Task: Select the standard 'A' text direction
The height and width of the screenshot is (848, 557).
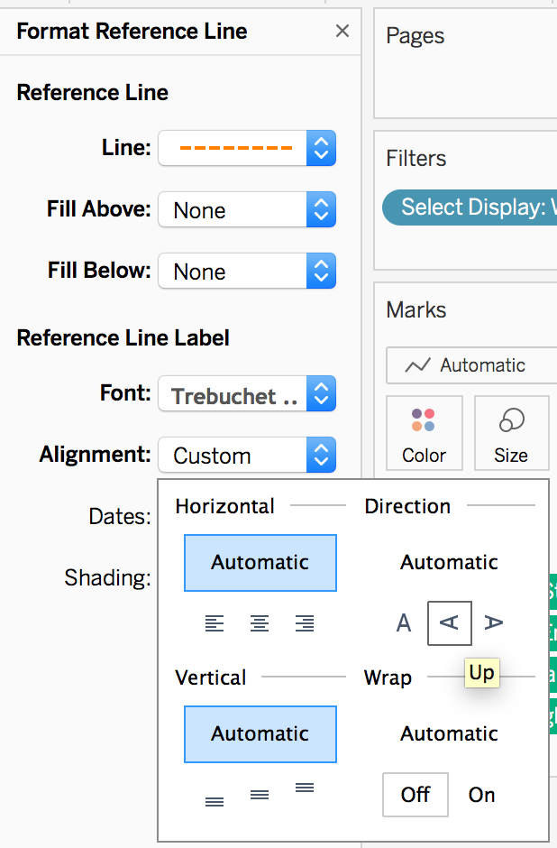Action: pos(403,622)
